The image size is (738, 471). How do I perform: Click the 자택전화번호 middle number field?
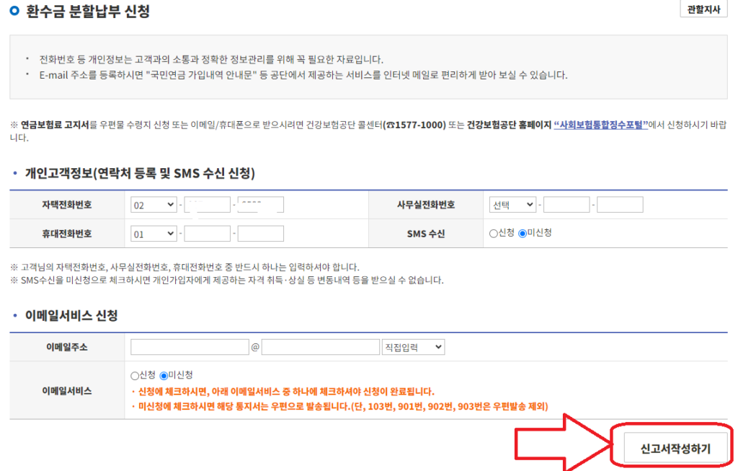click(x=208, y=205)
